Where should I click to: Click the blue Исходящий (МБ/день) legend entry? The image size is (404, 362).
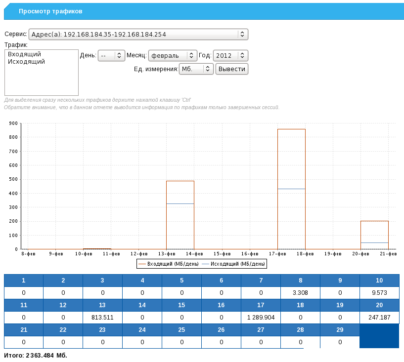tap(234, 264)
